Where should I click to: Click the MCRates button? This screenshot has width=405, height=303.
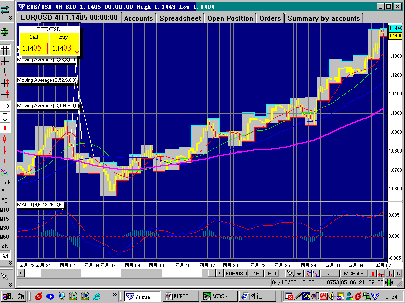click(354, 273)
